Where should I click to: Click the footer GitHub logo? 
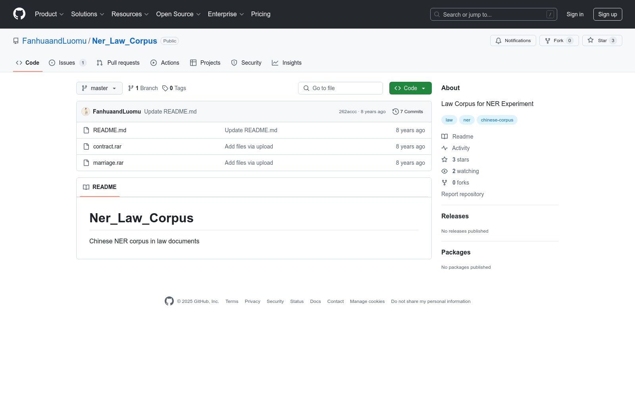pos(169,301)
